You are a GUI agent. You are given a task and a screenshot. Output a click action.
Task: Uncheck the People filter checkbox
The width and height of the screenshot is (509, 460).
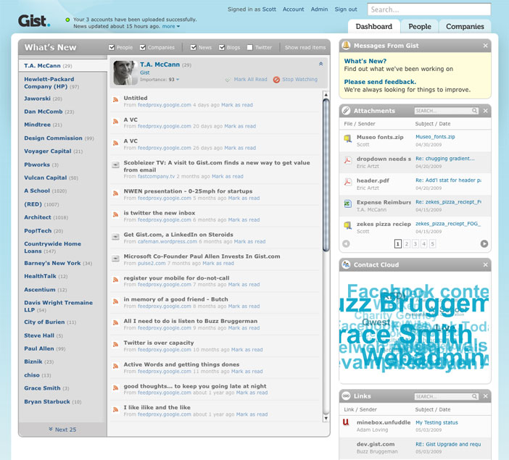[112, 47]
